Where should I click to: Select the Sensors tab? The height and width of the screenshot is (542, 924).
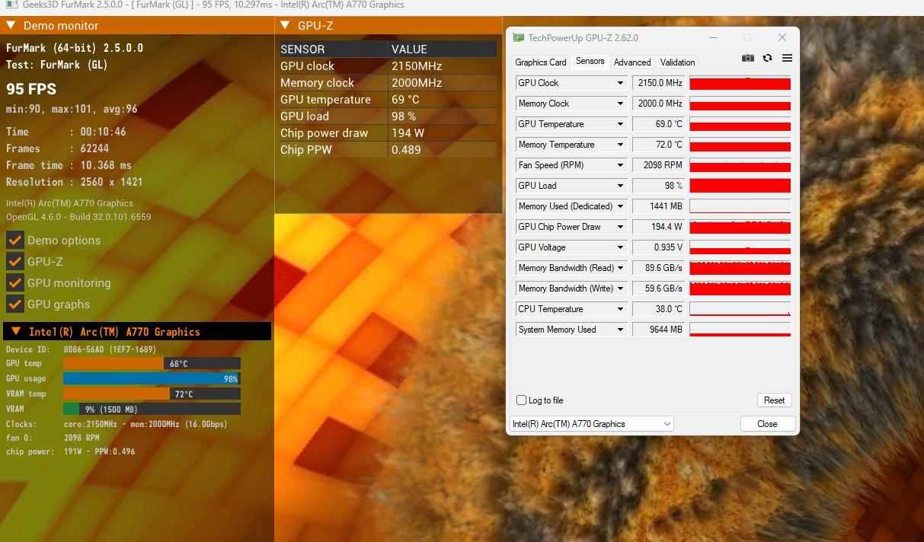590,61
